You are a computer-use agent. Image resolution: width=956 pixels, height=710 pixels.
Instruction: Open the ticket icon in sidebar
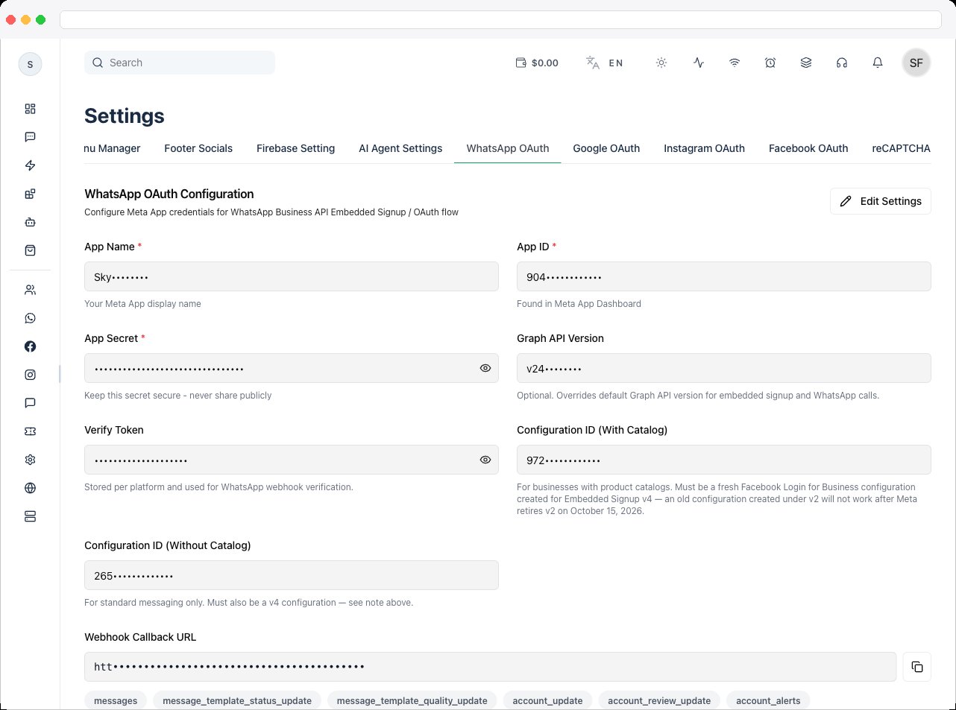(x=30, y=431)
